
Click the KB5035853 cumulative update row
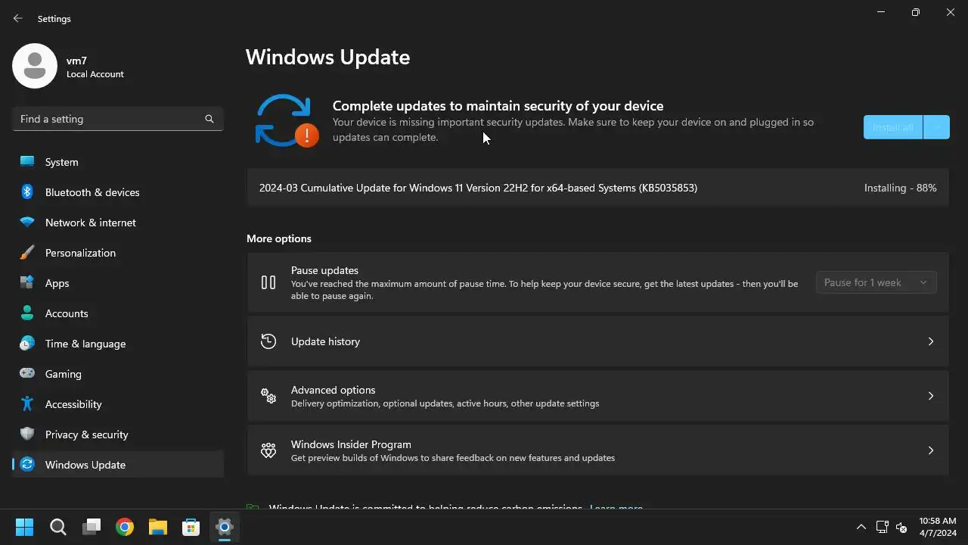point(597,188)
